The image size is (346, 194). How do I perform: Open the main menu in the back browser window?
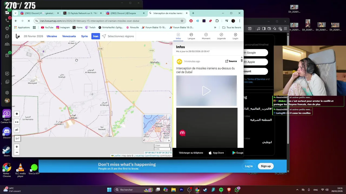coord(285,29)
